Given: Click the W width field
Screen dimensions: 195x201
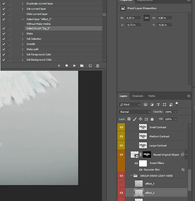Looking at the screenshot, I should pyautogui.click(x=133, y=18).
